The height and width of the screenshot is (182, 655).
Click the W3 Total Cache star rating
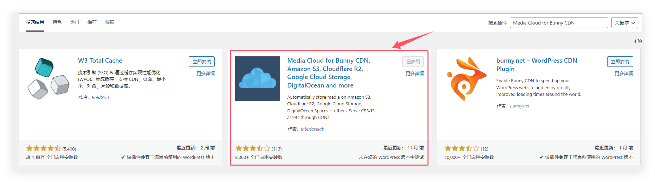[x=44, y=148]
